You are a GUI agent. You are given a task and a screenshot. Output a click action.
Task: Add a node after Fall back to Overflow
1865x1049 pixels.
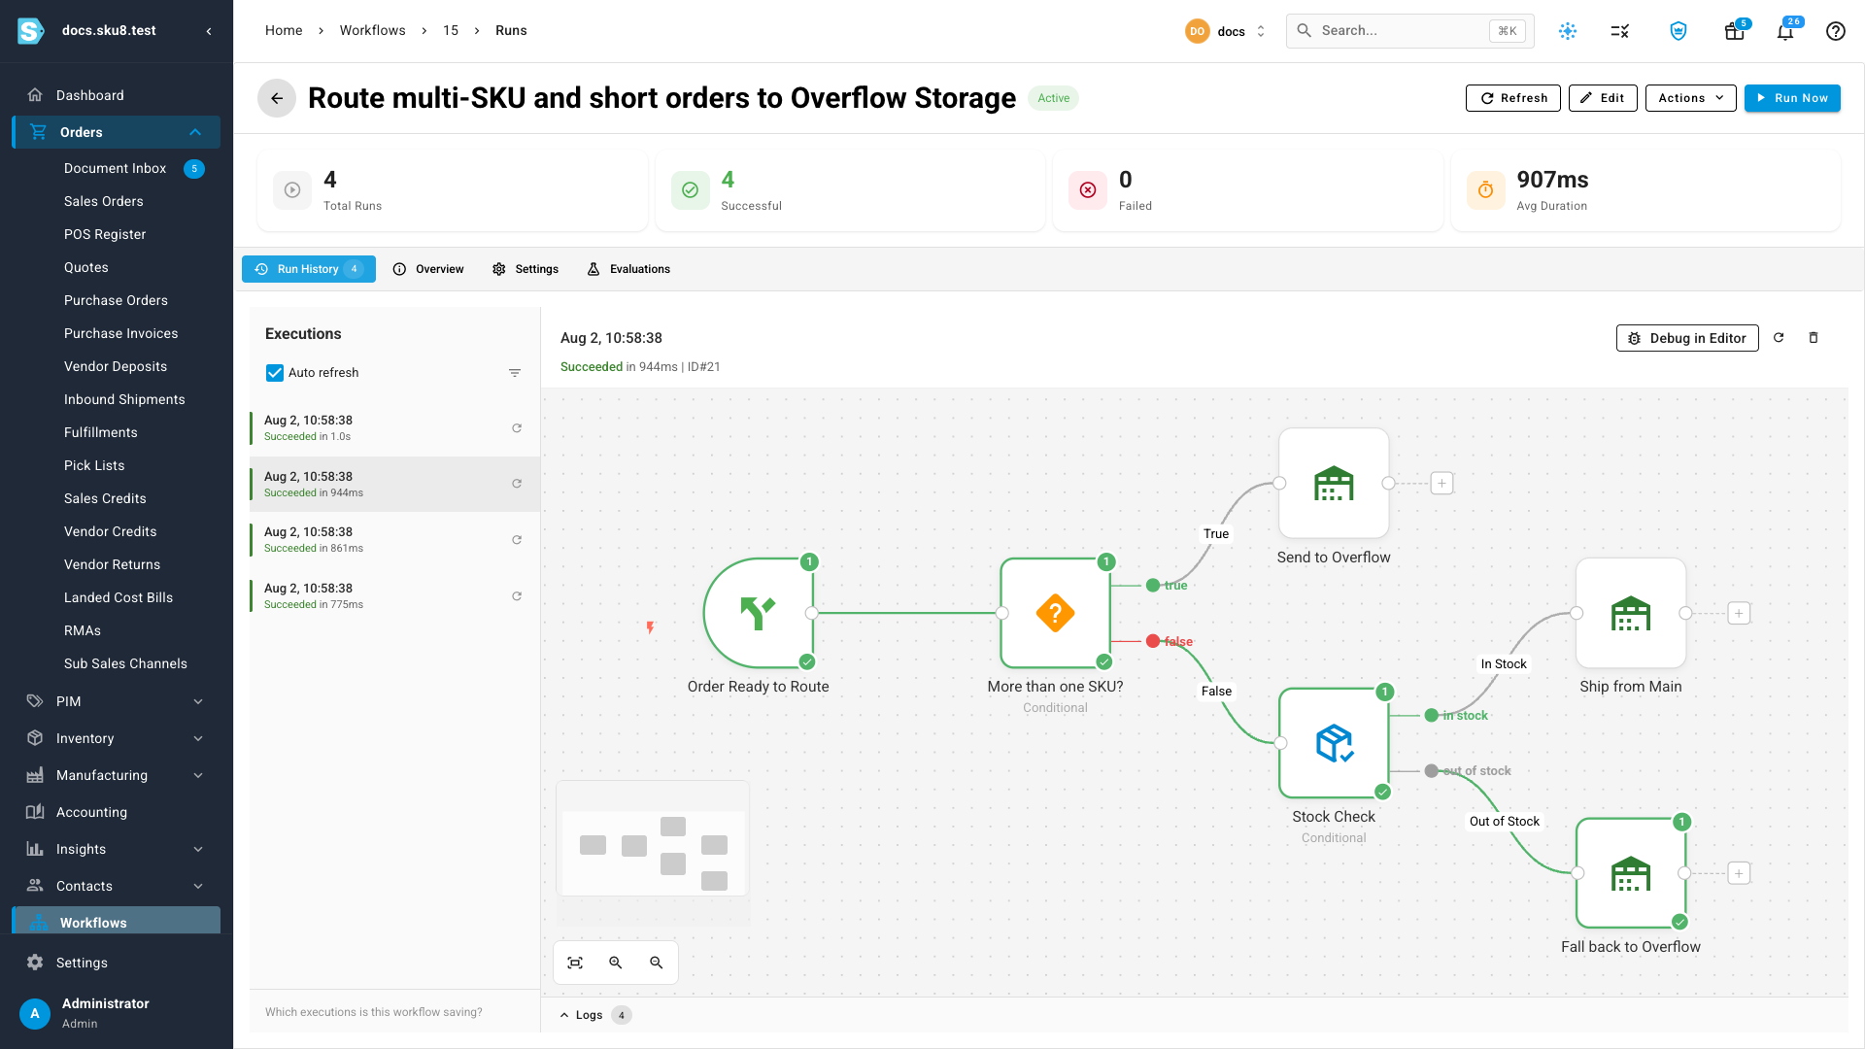1739,873
